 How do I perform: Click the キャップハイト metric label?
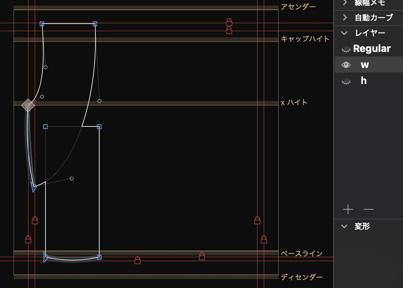click(305, 39)
